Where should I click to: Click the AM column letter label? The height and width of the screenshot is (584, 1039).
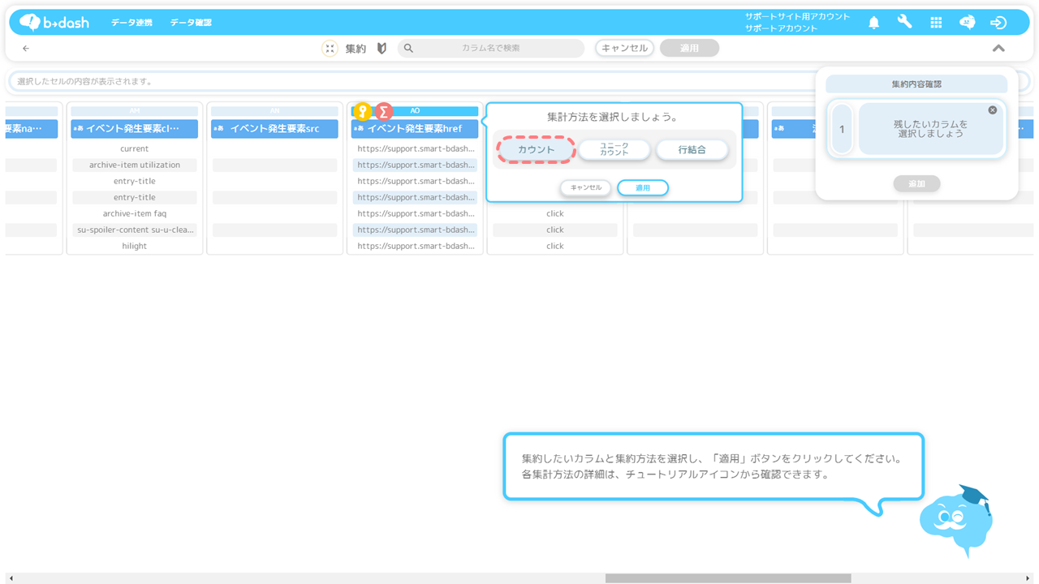click(x=135, y=111)
